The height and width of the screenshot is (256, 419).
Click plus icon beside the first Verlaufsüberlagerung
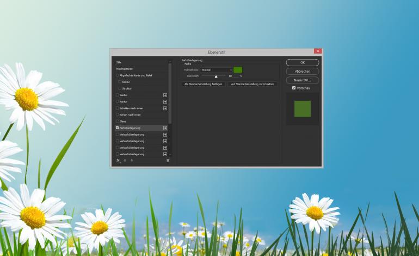[x=165, y=135]
